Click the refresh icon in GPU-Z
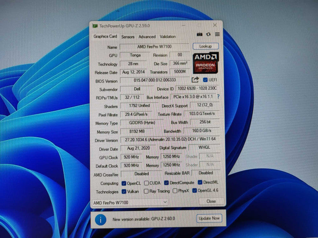Screen dimensions: 318x238 pos(208,35)
